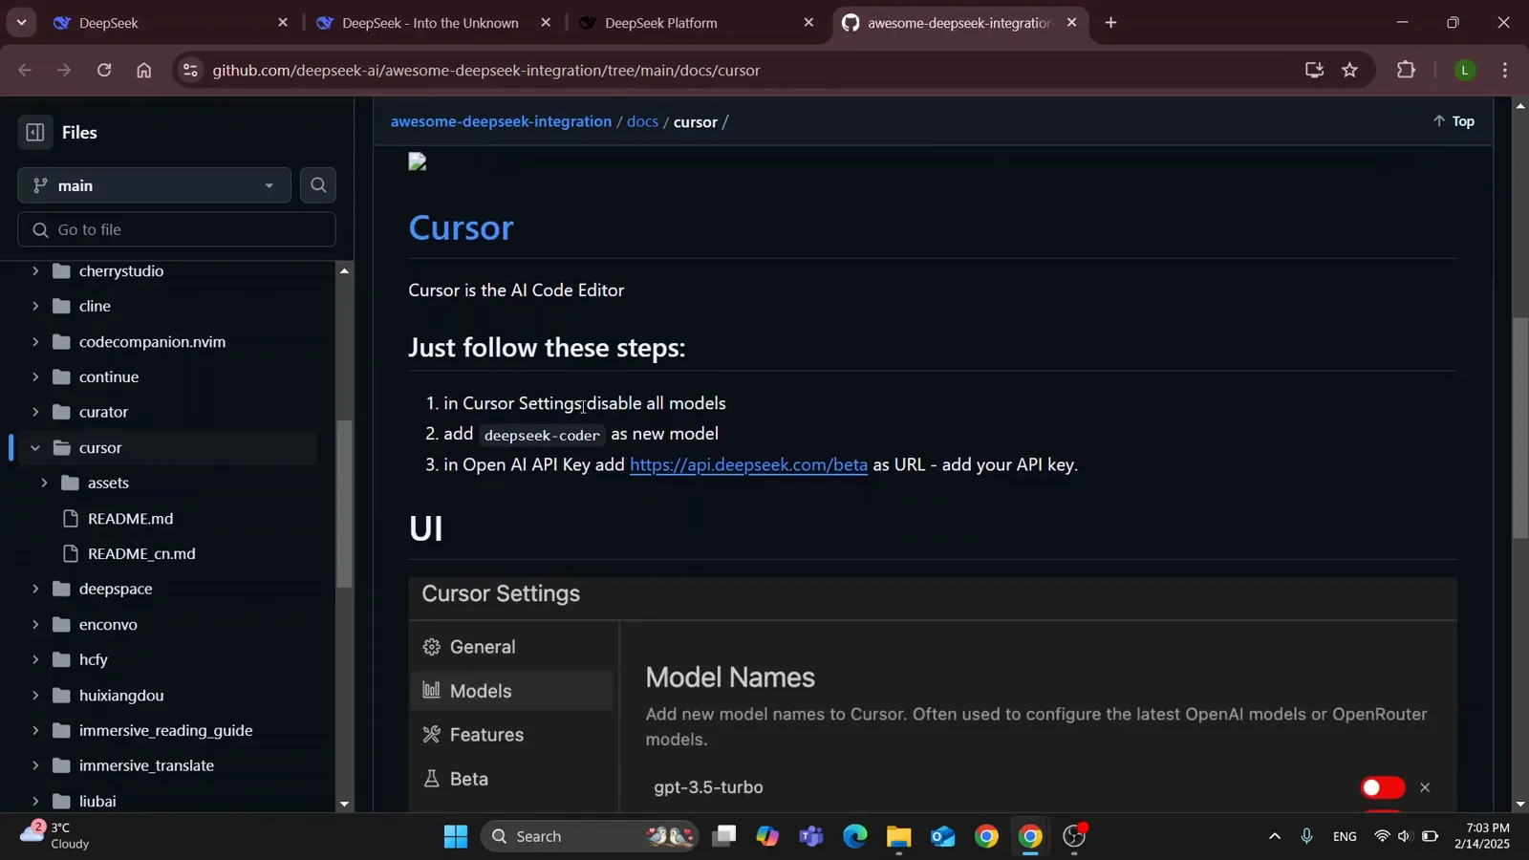
Task: Go to browser home page
Action: (x=143, y=70)
